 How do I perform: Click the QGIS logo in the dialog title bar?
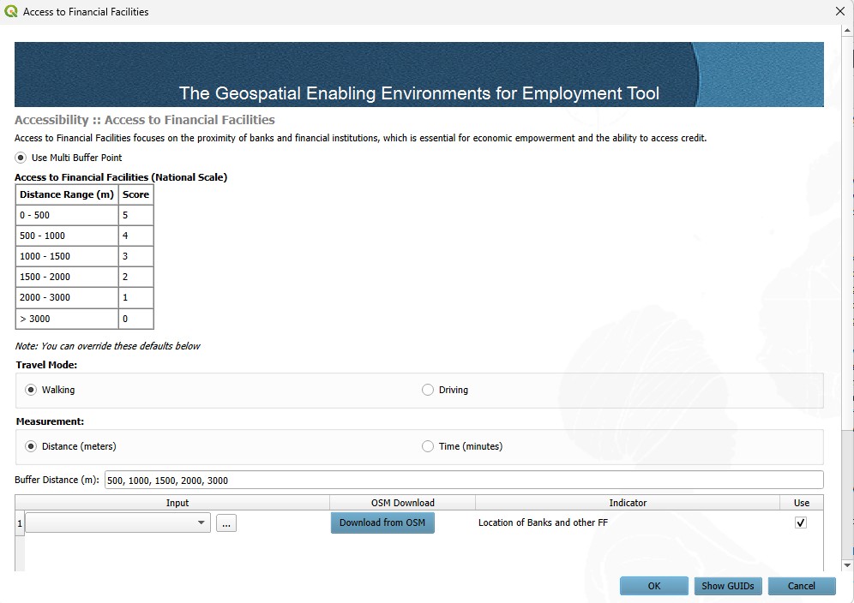9,11
